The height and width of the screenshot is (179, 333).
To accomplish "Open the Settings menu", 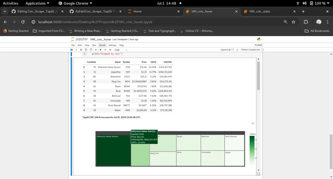I will [112, 45].
